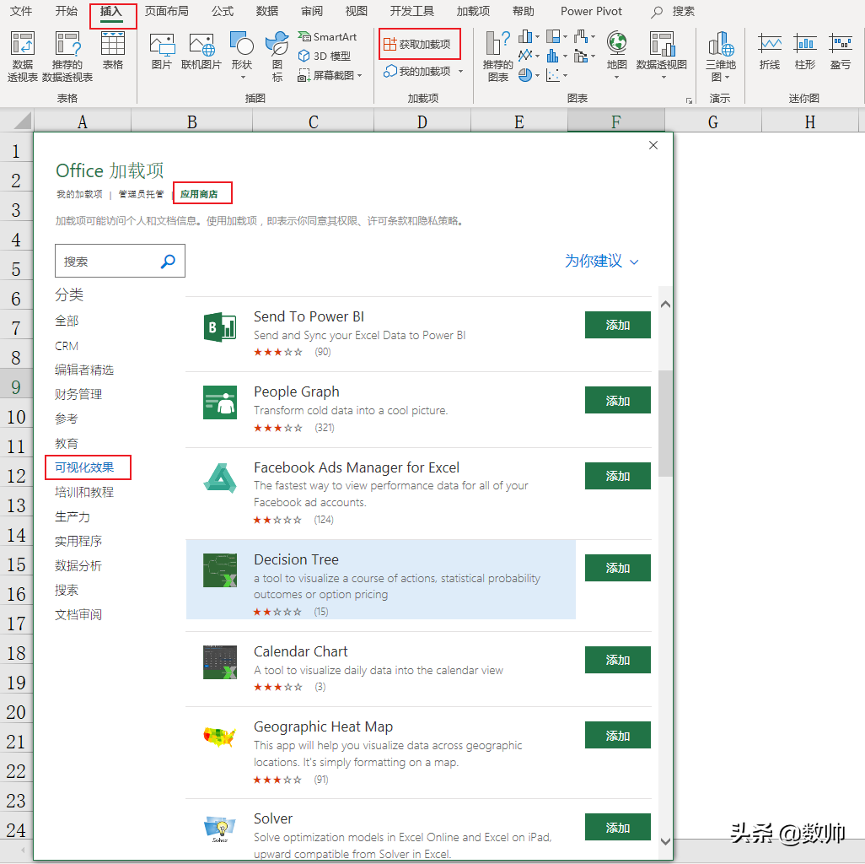The image size is (865, 864).
Task: Select column G header
Action: point(712,122)
